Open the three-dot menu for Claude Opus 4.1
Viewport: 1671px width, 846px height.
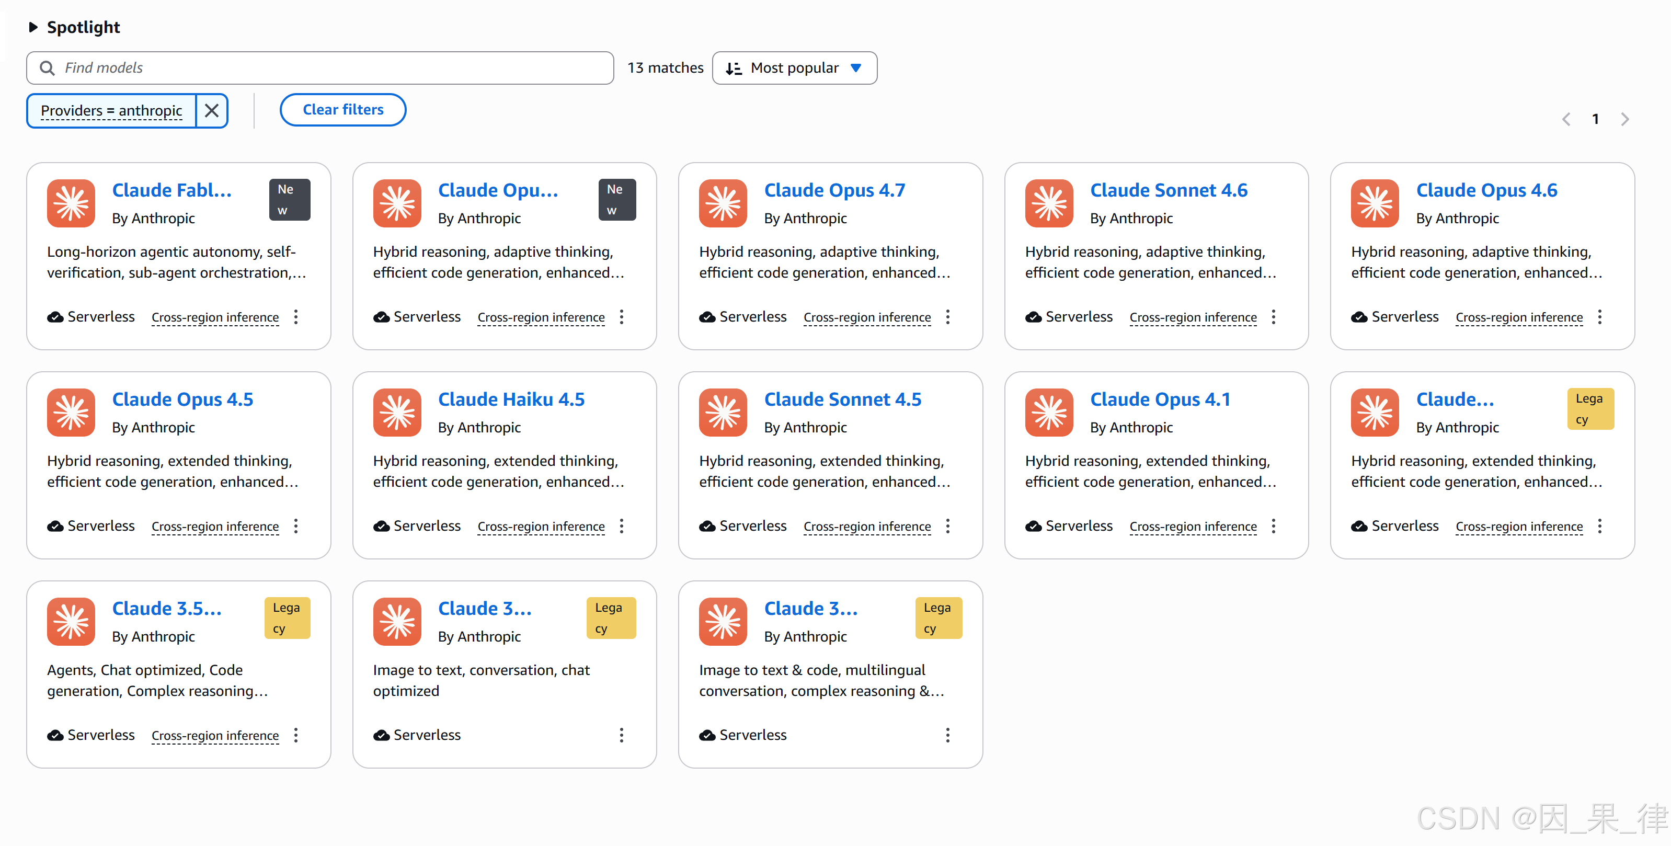[1273, 525]
